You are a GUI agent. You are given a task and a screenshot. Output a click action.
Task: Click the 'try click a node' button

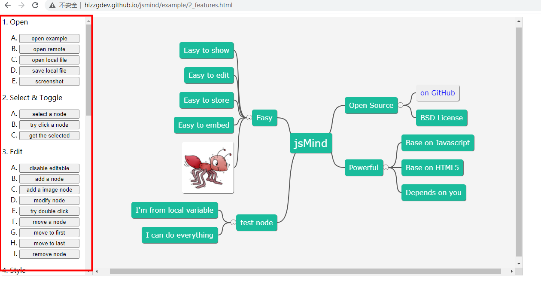click(49, 125)
